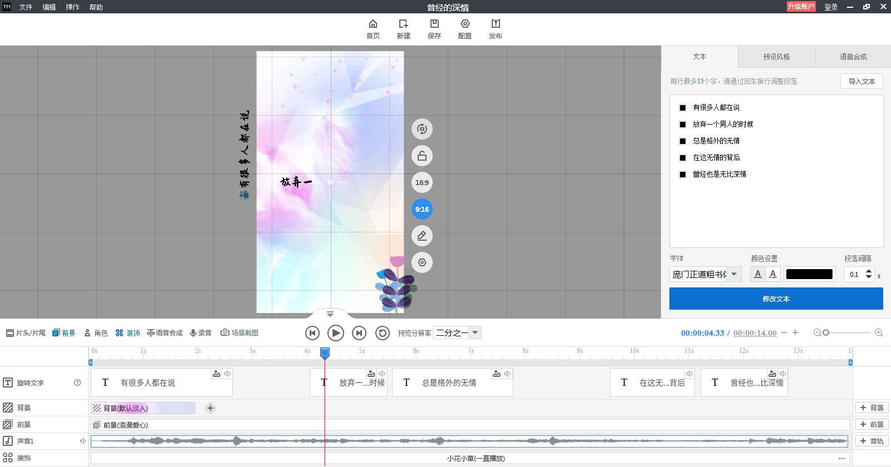This screenshot has width=891, height=467.
Task: Unlock canvas with the lock icon
Action: point(422,156)
